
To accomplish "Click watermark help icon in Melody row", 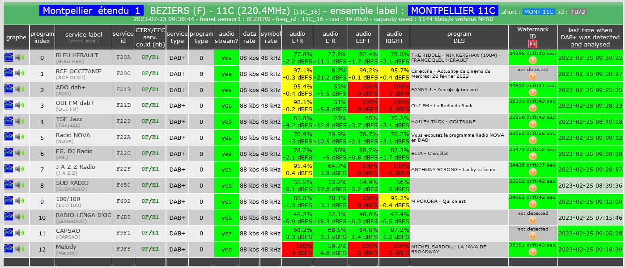I will [x=532, y=252].
